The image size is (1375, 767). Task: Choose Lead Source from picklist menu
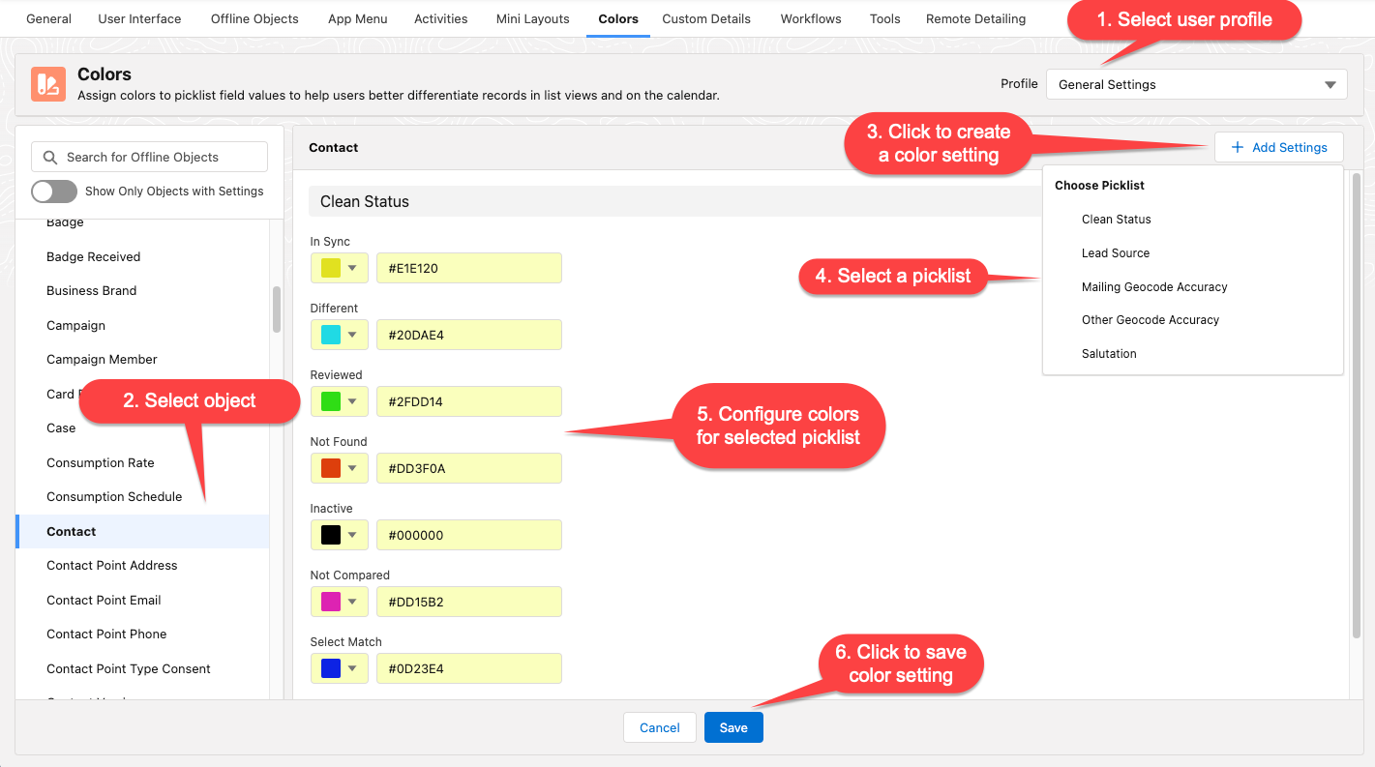[1116, 252]
